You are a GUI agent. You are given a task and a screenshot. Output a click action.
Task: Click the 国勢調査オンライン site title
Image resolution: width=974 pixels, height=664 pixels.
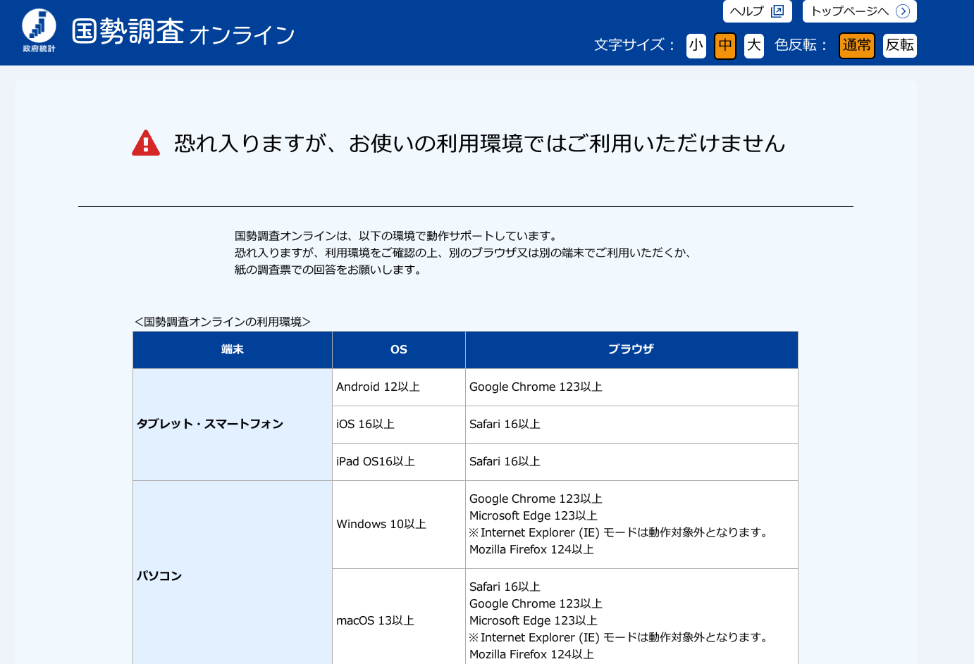pyautogui.click(x=183, y=32)
